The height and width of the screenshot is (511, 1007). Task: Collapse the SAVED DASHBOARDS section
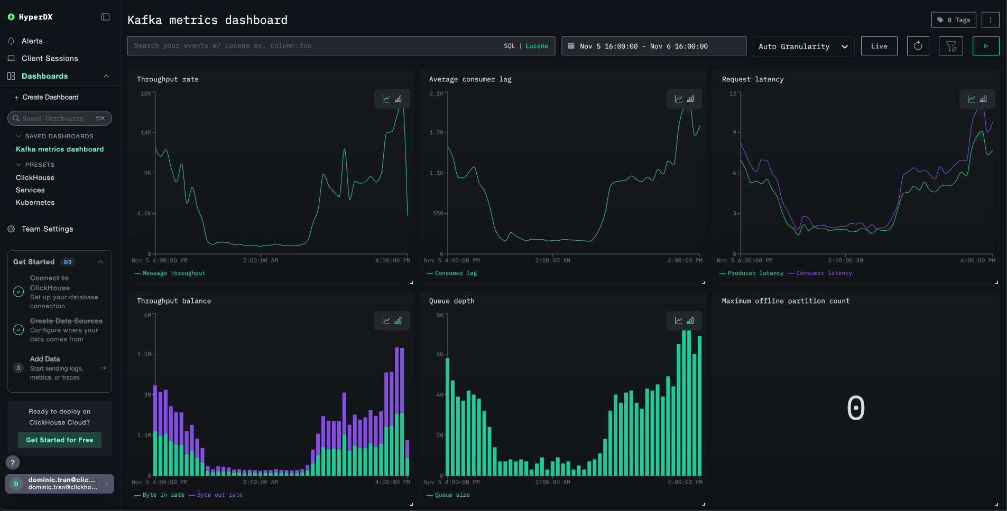pos(18,136)
